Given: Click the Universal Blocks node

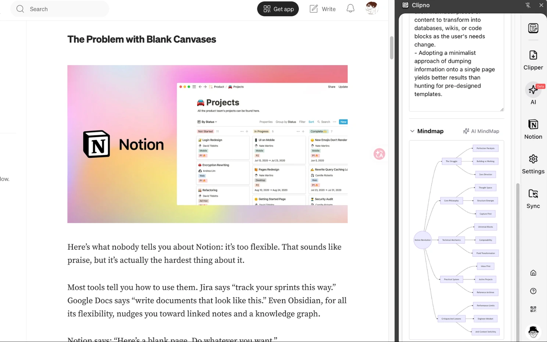Looking at the screenshot, I should click(x=486, y=227).
